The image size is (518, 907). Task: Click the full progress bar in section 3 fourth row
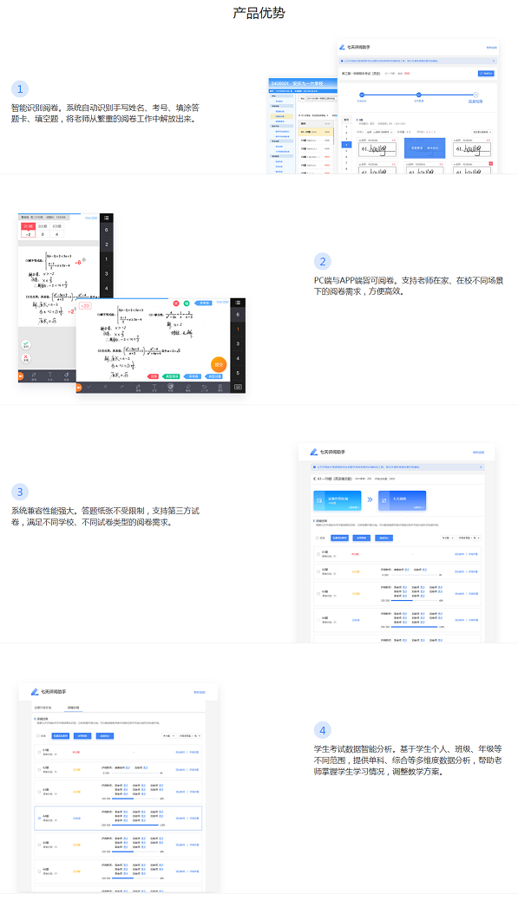pyautogui.click(x=415, y=626)
